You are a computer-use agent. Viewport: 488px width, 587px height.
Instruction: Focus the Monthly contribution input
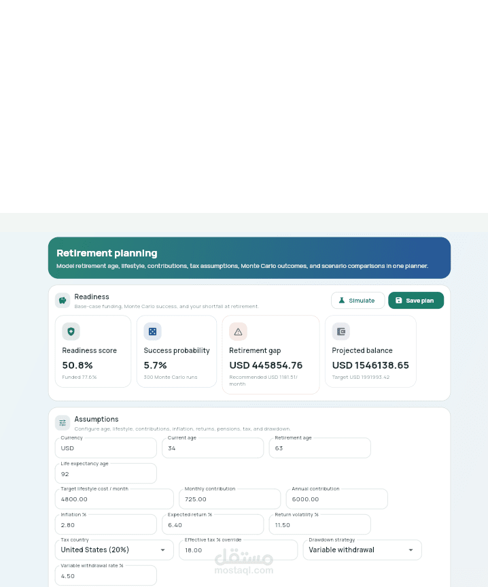coord(230,499)
